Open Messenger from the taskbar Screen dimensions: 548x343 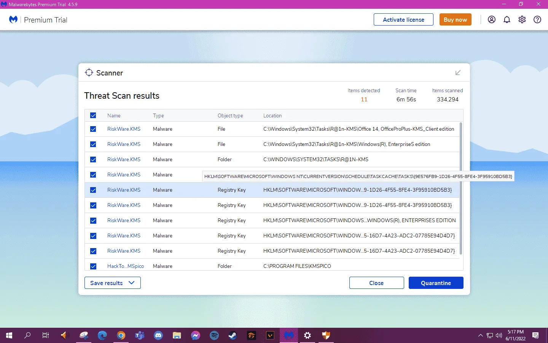196,335
